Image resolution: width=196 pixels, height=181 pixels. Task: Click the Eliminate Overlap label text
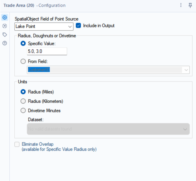click(38, 144)
